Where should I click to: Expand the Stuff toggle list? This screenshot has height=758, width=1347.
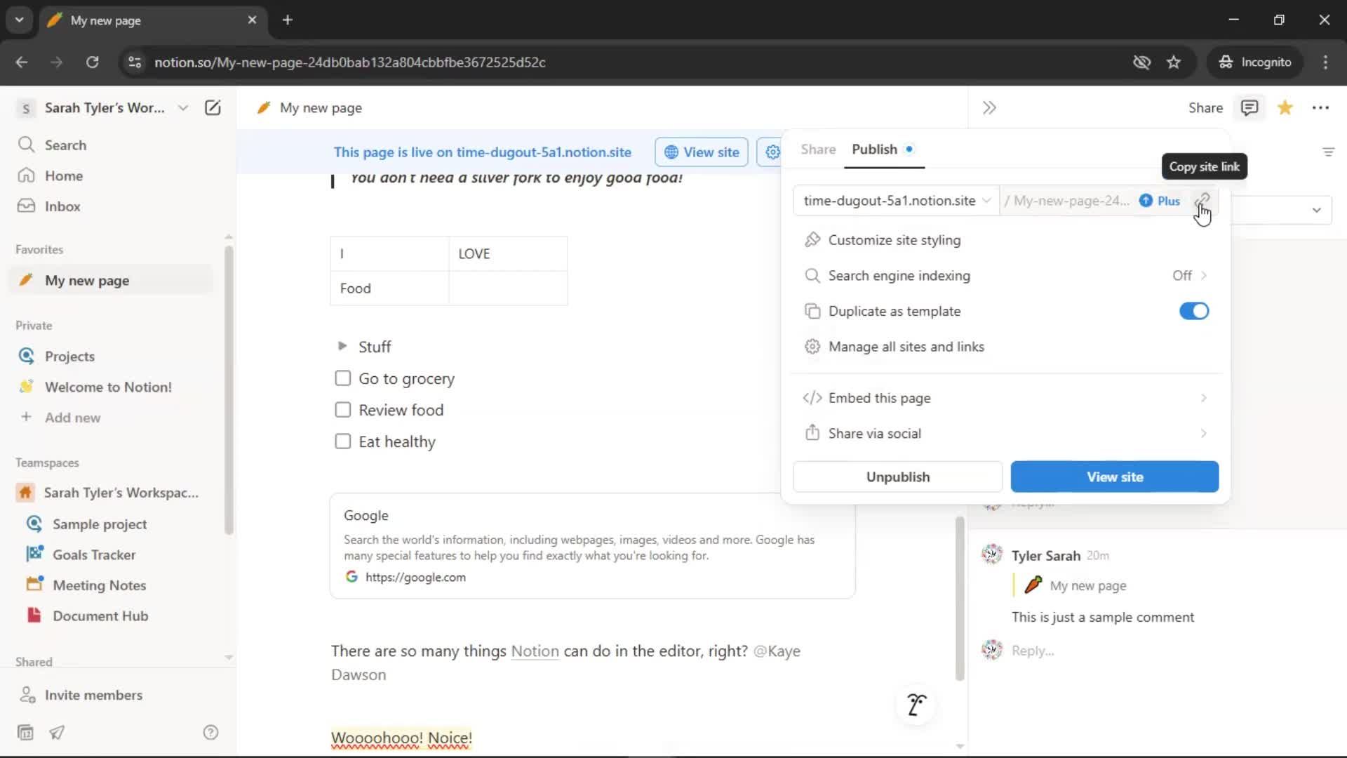pyautogui.click(x=342, y=346)
